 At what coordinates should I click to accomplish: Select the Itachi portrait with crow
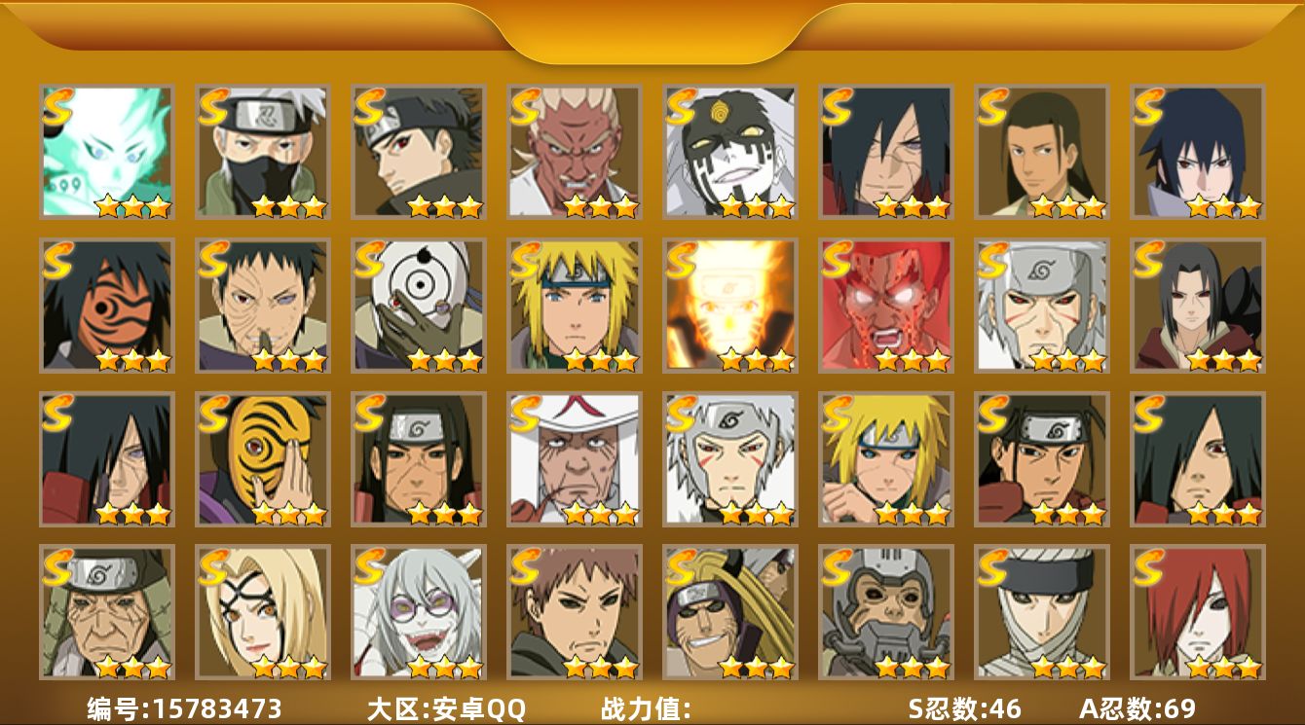pos(1197,305)
